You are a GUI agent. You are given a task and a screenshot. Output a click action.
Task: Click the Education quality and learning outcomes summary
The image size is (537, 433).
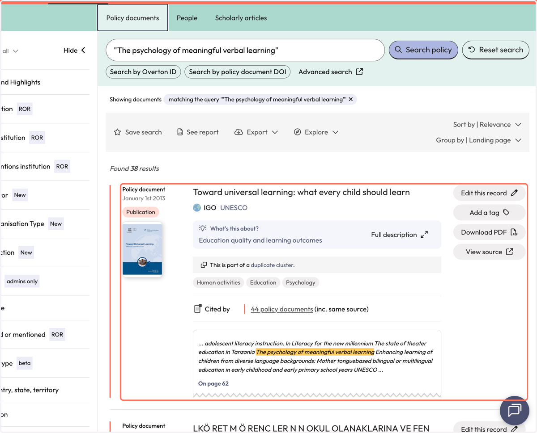(x=260, y=240)
